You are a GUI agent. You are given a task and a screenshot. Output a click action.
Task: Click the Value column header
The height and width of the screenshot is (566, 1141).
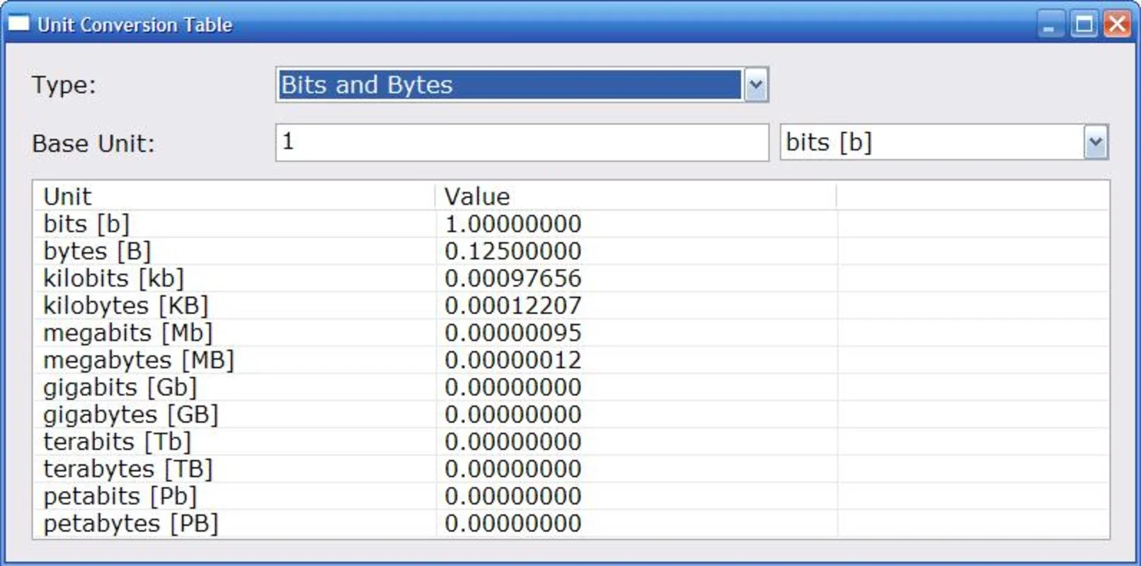click(x=636, y=196)
